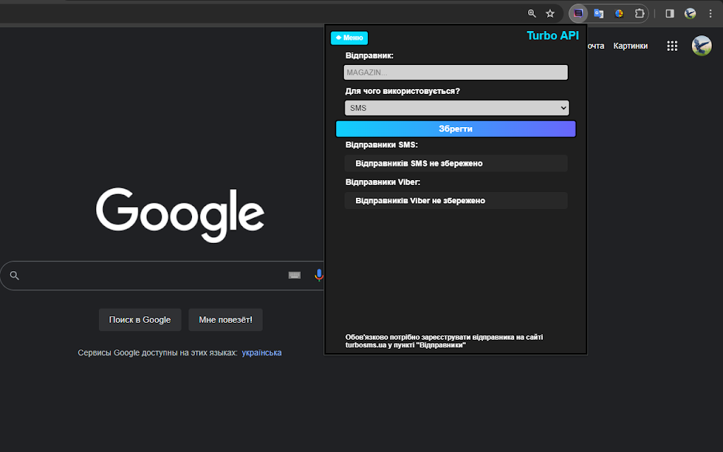Click the 'Відправник:' label
Viewport: 723px width, 452px height.
pyautogui.click(x=369, y=55)
